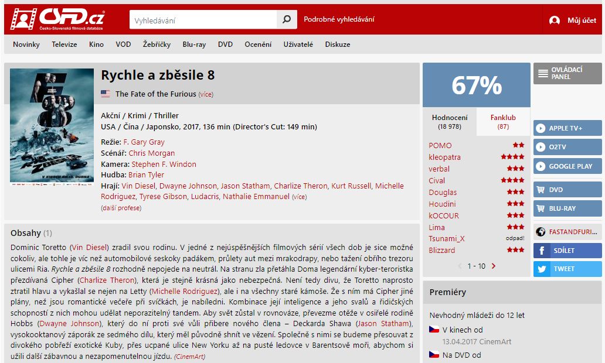The height and width of the screenshot is (363, 605).
Task: Open Charlize Theron in the Hrají cast list
Action: click(301, 186)
